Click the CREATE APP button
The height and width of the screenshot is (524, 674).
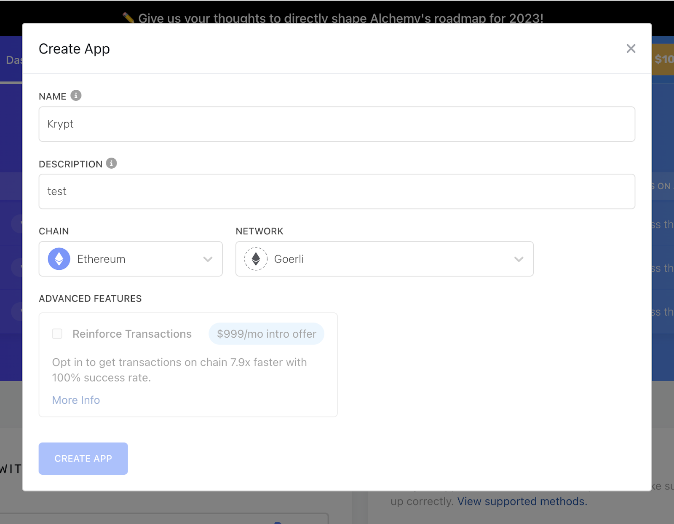(83, 458)
